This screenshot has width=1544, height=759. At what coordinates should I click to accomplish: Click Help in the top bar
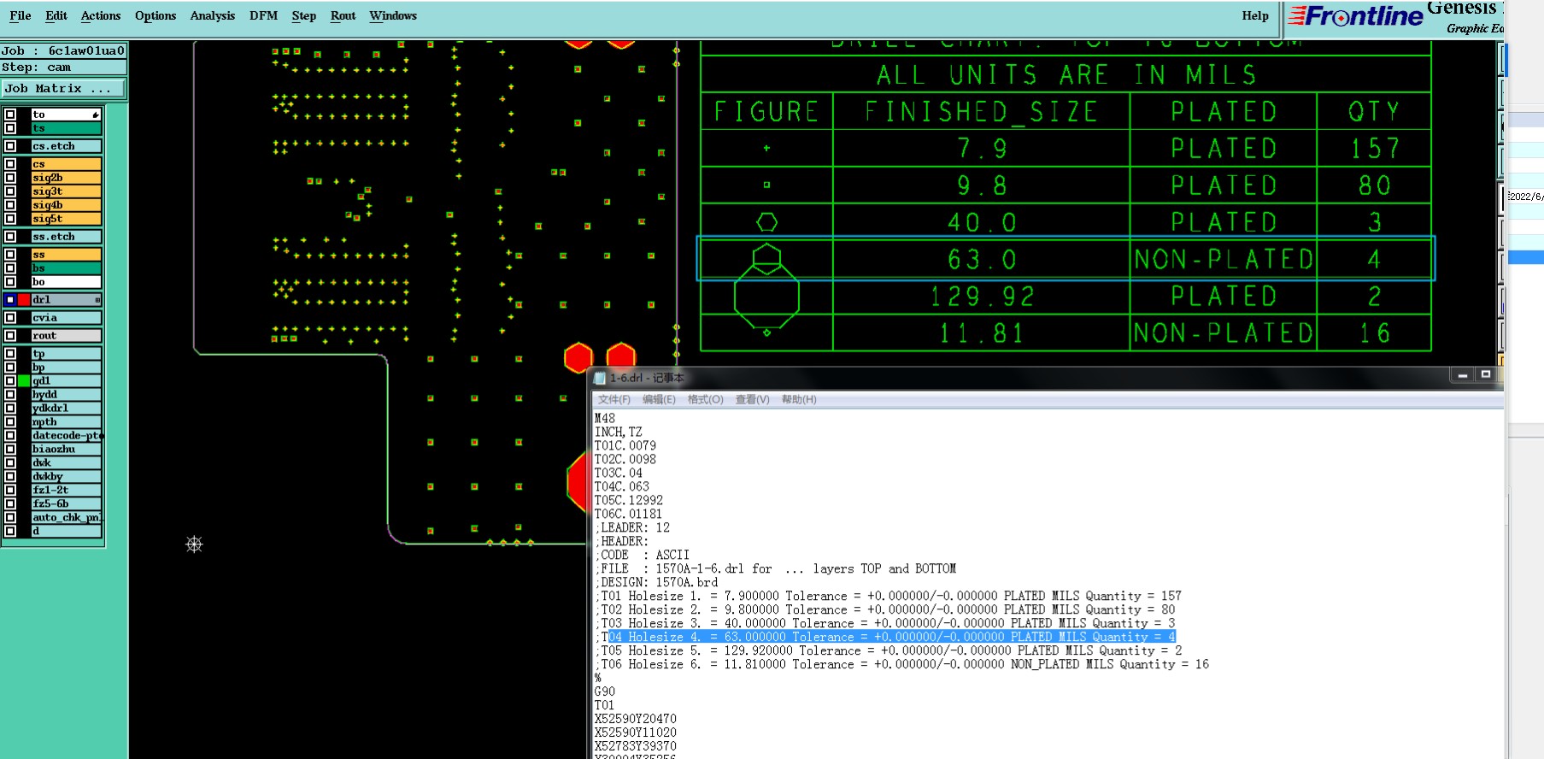tap(1254, 15)
